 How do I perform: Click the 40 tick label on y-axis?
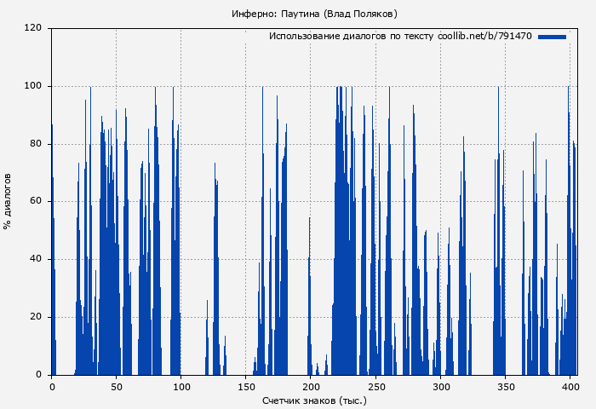pyautogui.click(x=36, y=259)
